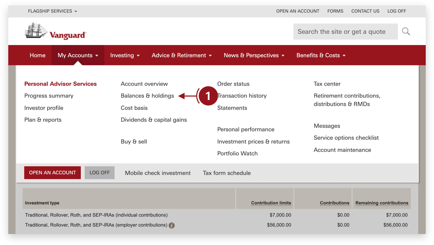Open the Tax center
The width and height of the screenshot is (434, 245).
327,83
